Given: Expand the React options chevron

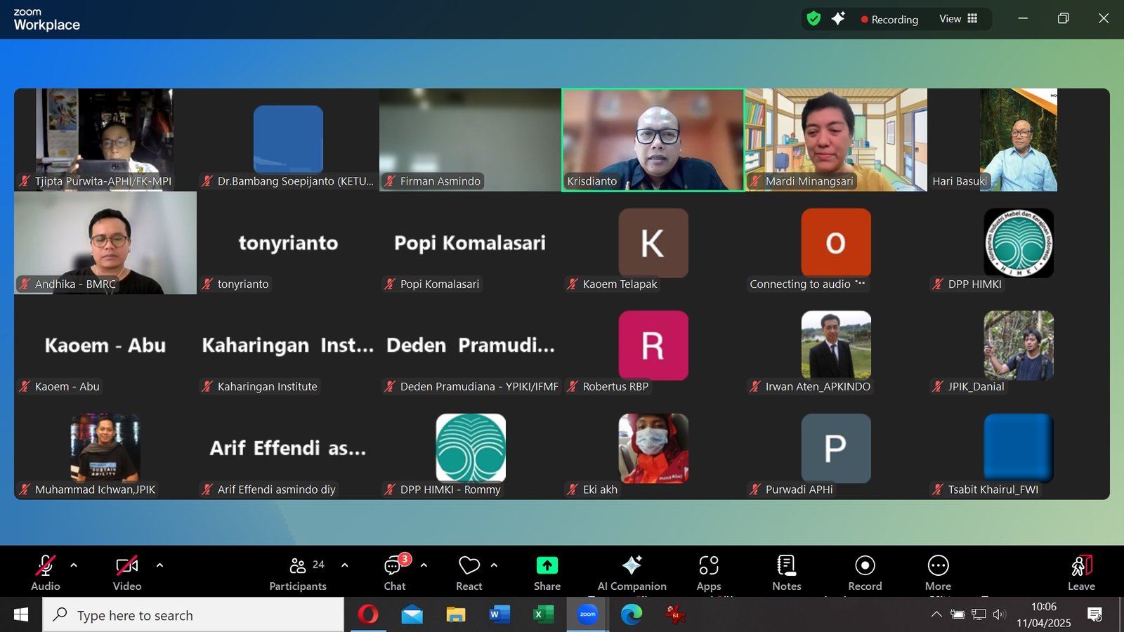Looking at the screenshot, I should (494, 565).
